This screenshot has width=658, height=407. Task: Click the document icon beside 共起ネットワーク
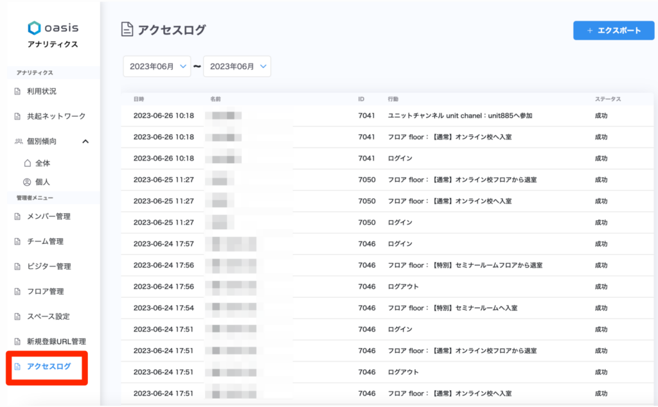[18, 117]
